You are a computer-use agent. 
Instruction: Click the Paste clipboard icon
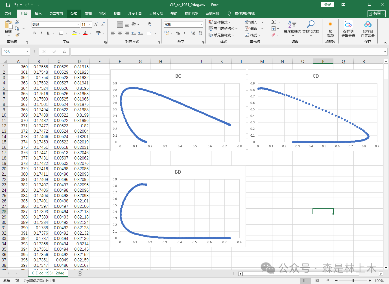(8, 25)
